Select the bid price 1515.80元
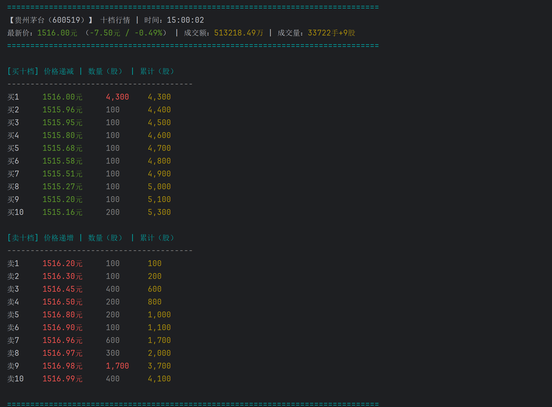This screenshot has width=552, height=407. 62,135
